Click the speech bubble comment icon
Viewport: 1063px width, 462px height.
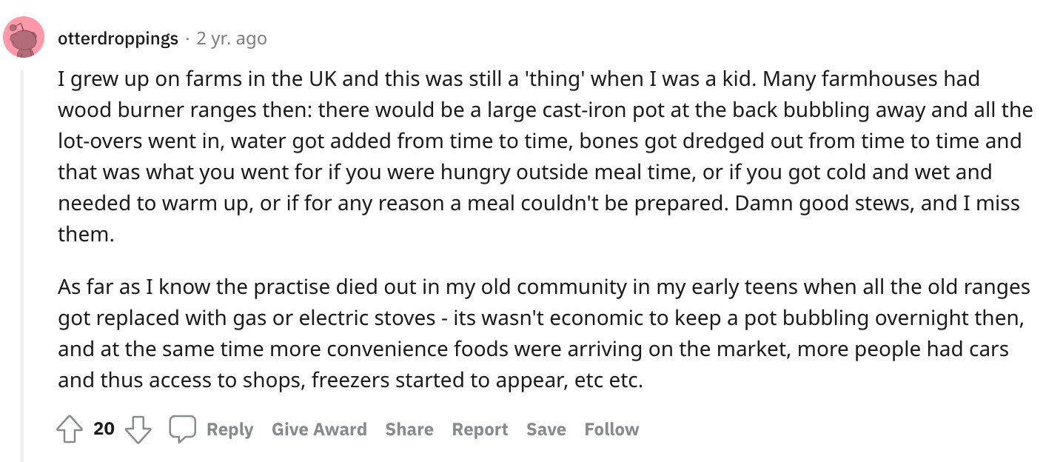pos(182,429)
